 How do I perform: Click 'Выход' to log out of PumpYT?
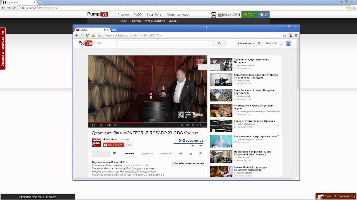[x=172, y=21]
